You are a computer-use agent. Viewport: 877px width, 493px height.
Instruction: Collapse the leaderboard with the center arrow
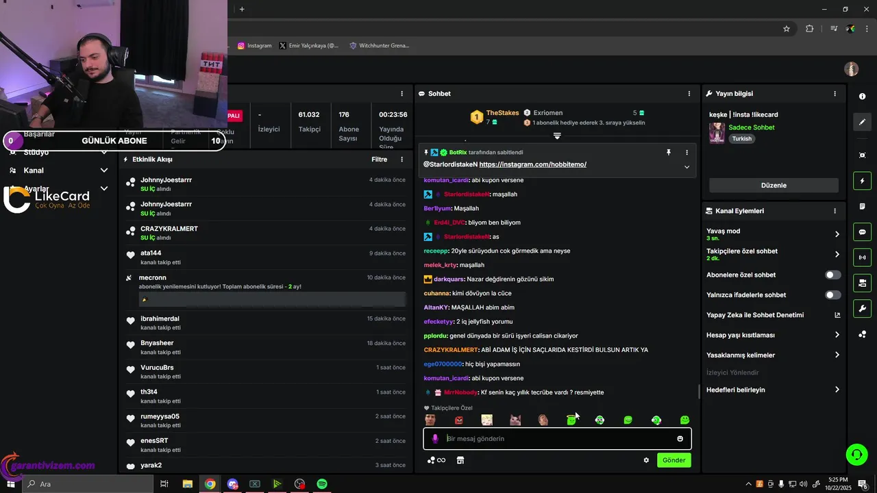(557, 136)
